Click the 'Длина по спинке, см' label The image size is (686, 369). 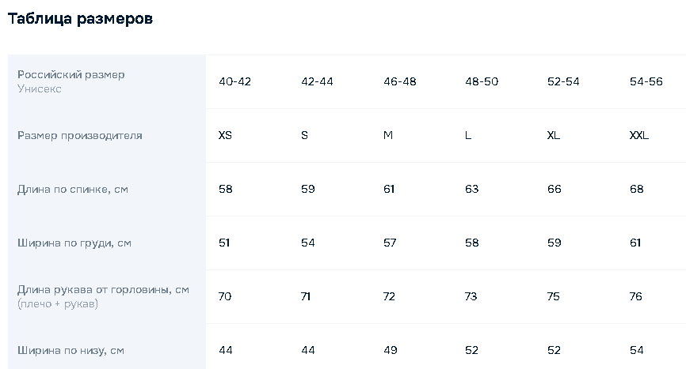click(73, 189)
